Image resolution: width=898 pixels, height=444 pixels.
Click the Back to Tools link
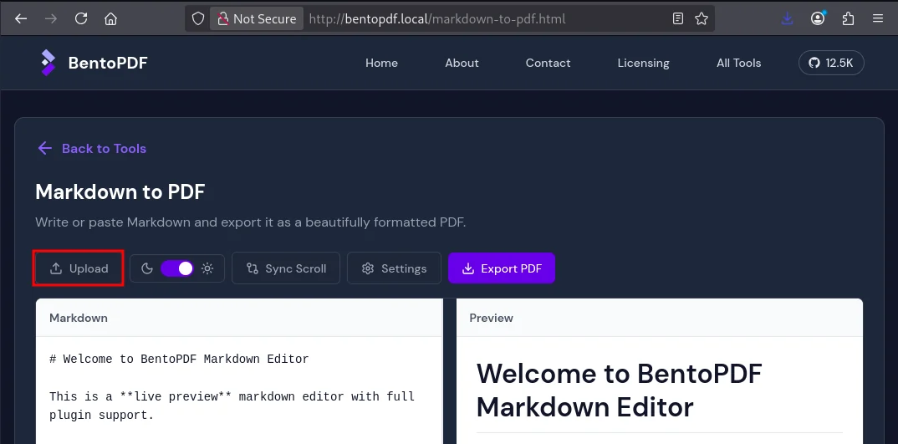[92, 148]
